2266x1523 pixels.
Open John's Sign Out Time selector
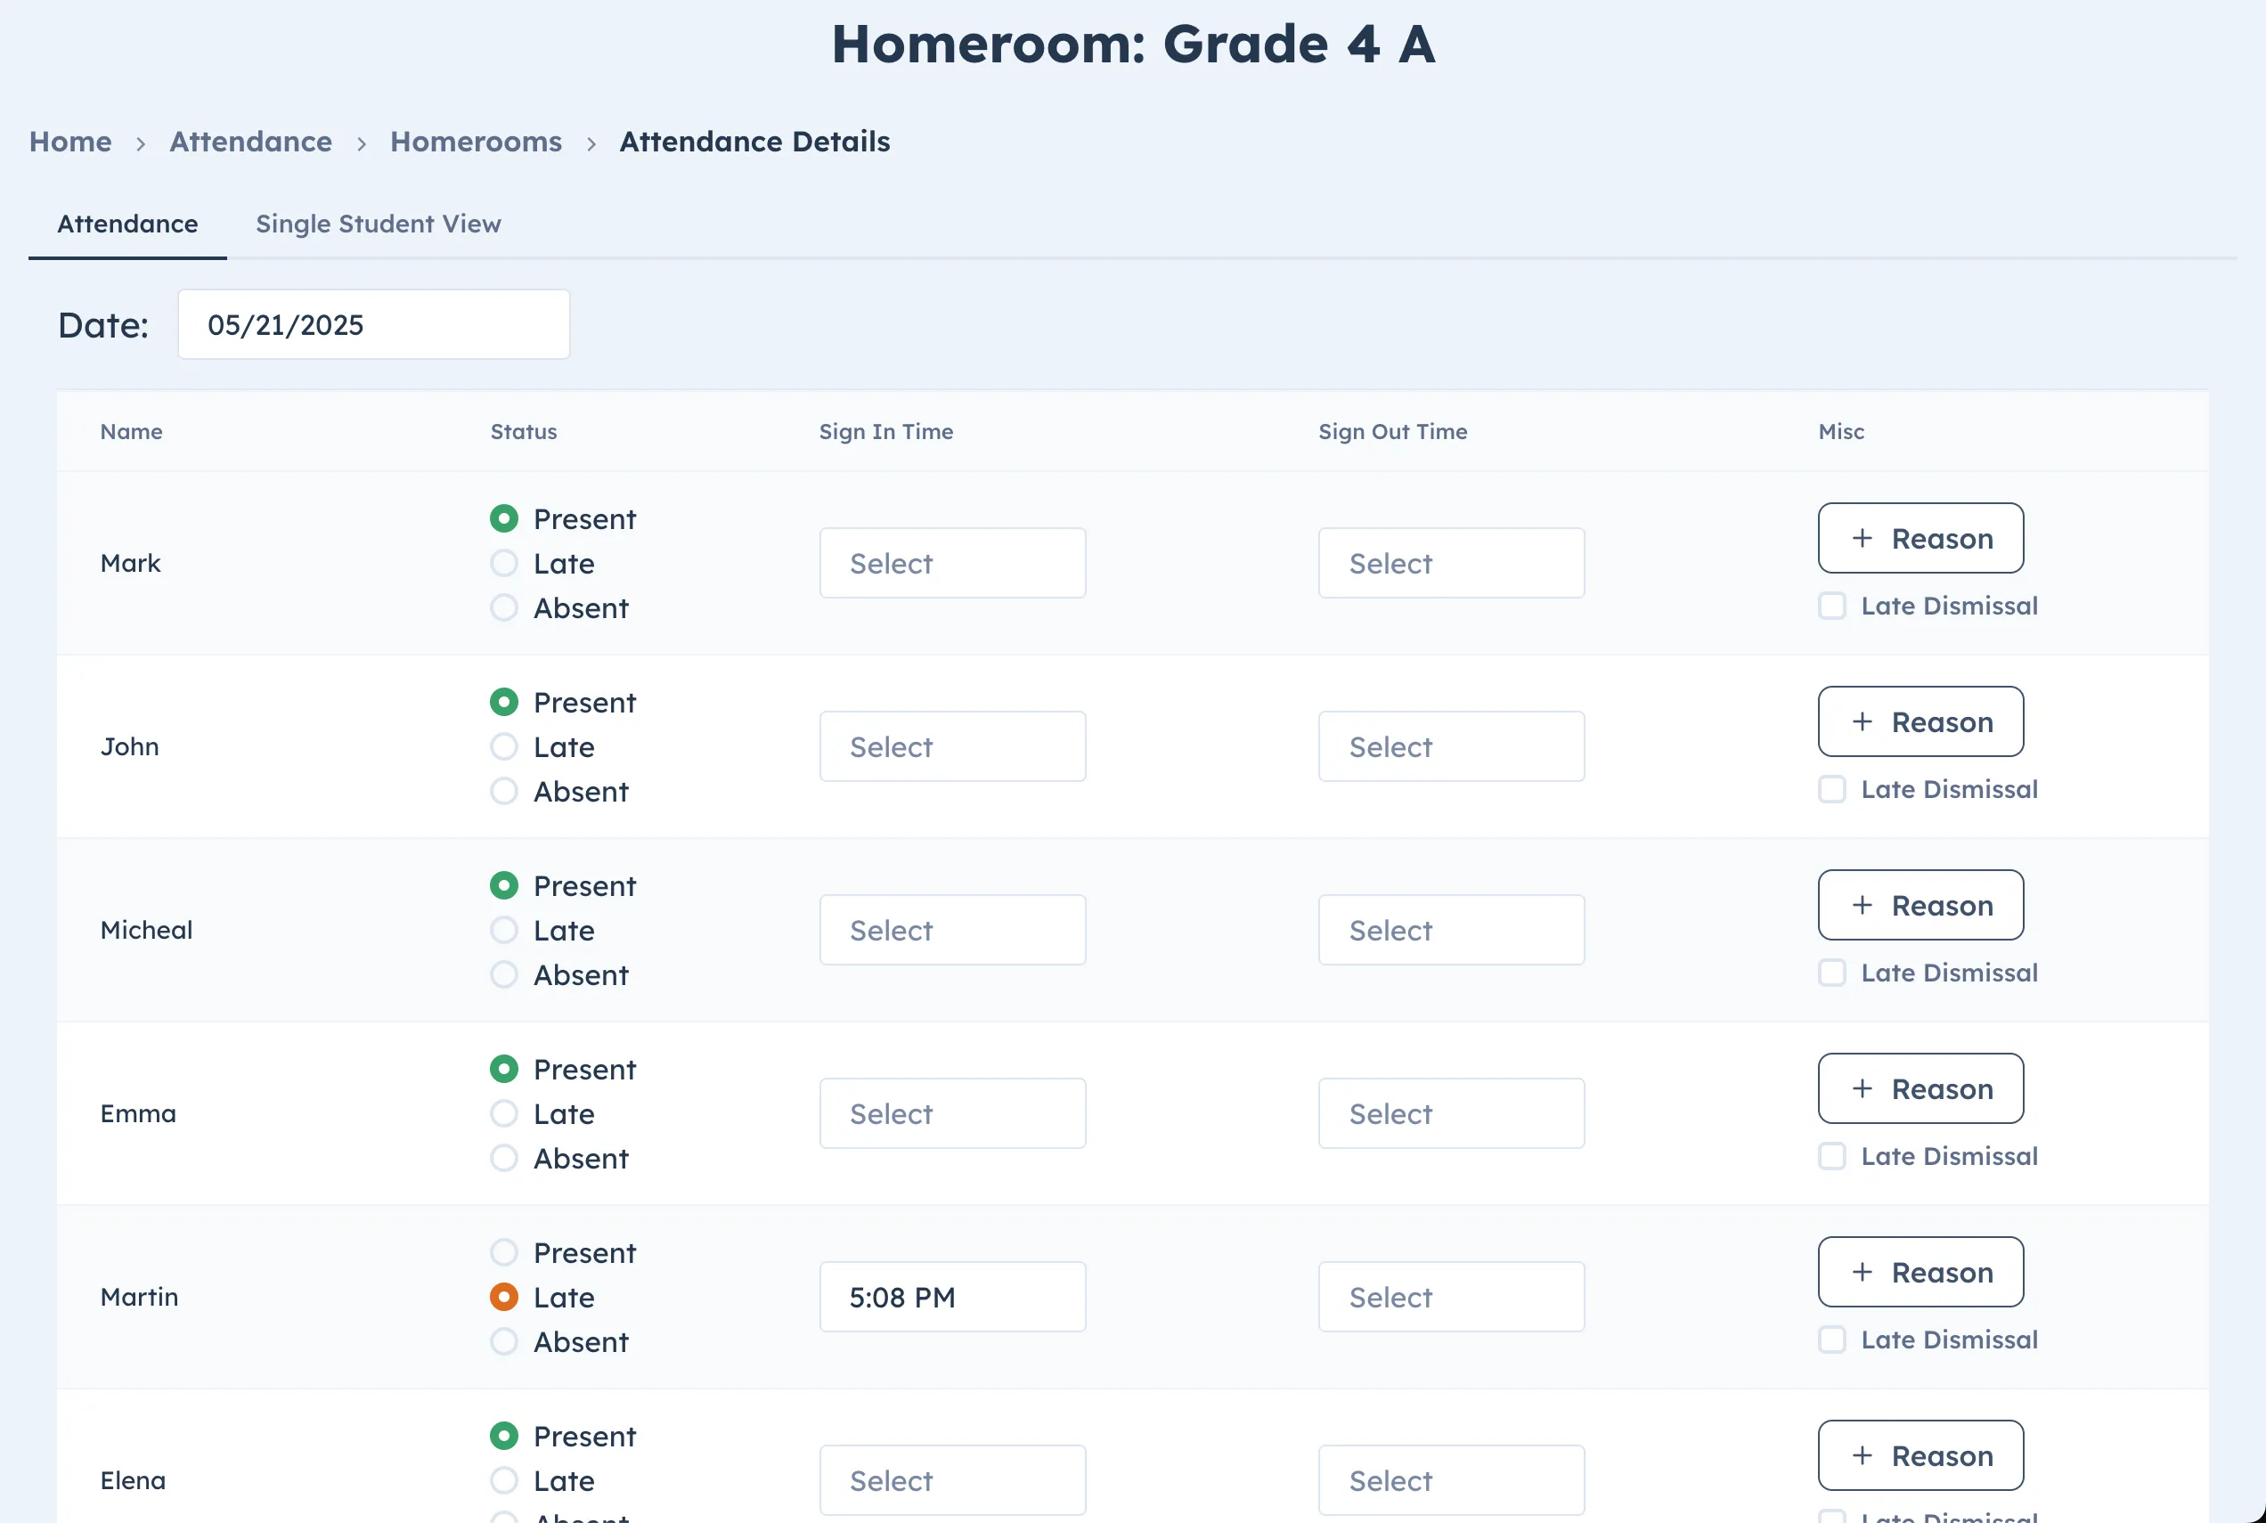coord(1451,747)
